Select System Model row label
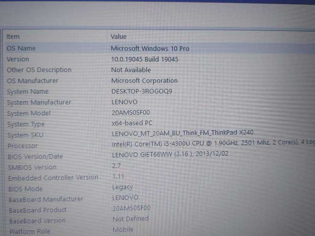Image resolution: width=315 pixels, height=236 pixels. coord(29,113)
